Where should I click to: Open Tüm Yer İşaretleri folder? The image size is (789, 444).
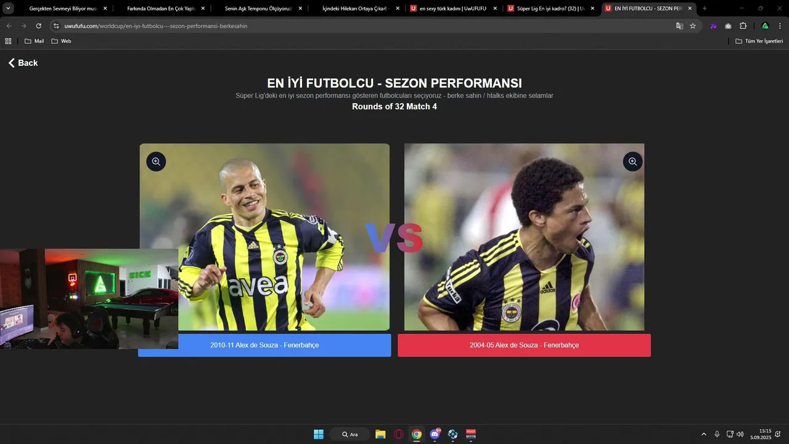tap(759, 41)
